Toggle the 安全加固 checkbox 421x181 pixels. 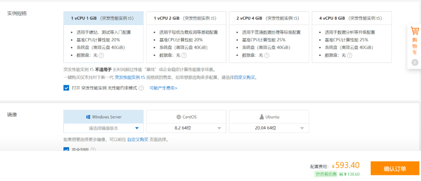pos(66,150)
